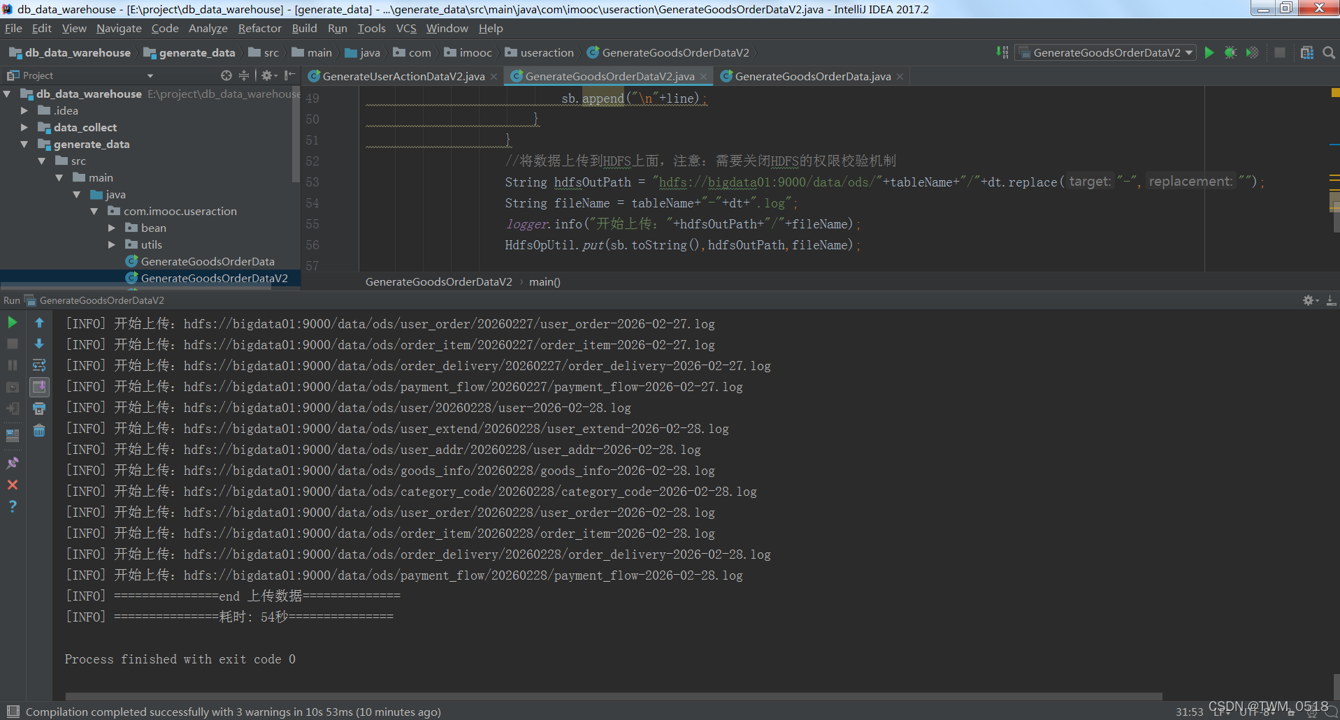Collapse the db_data_warehouse root node
This screenshot has width=1340, height=720.
(7, 94)
